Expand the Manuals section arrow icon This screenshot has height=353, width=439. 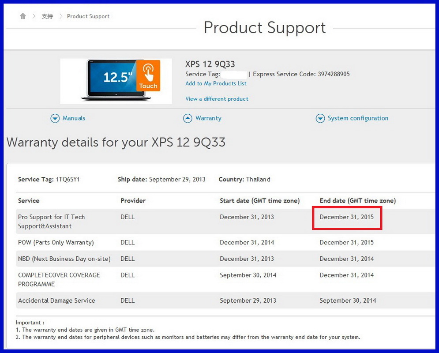pos(55,118)
